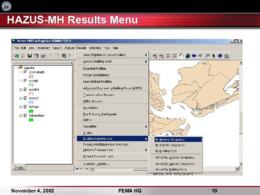Open the Analysis menu
Viewport: 260px width, 195px height.
tap(69, 48)
